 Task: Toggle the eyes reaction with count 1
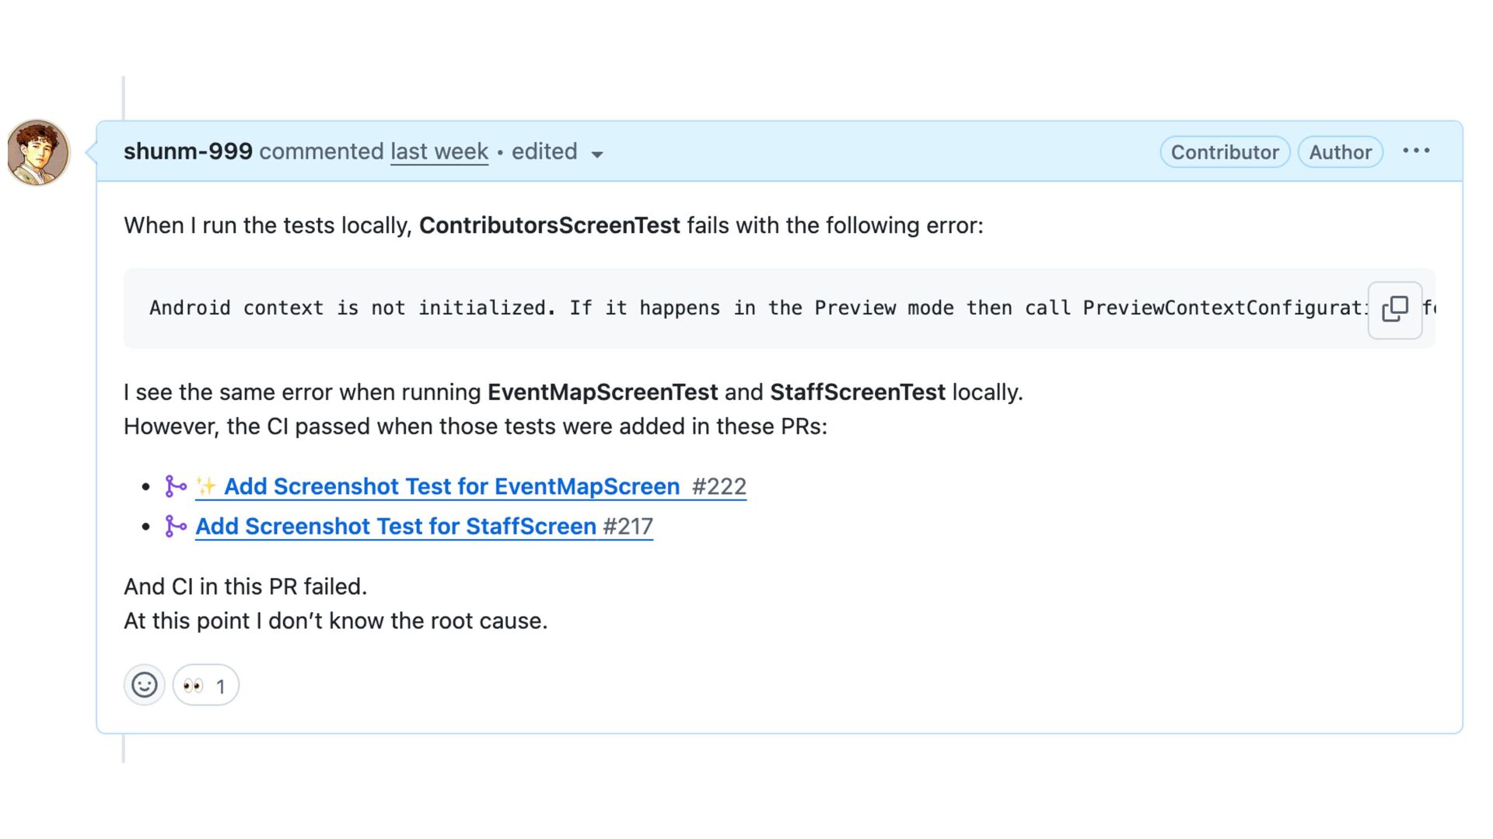[205, 685]
